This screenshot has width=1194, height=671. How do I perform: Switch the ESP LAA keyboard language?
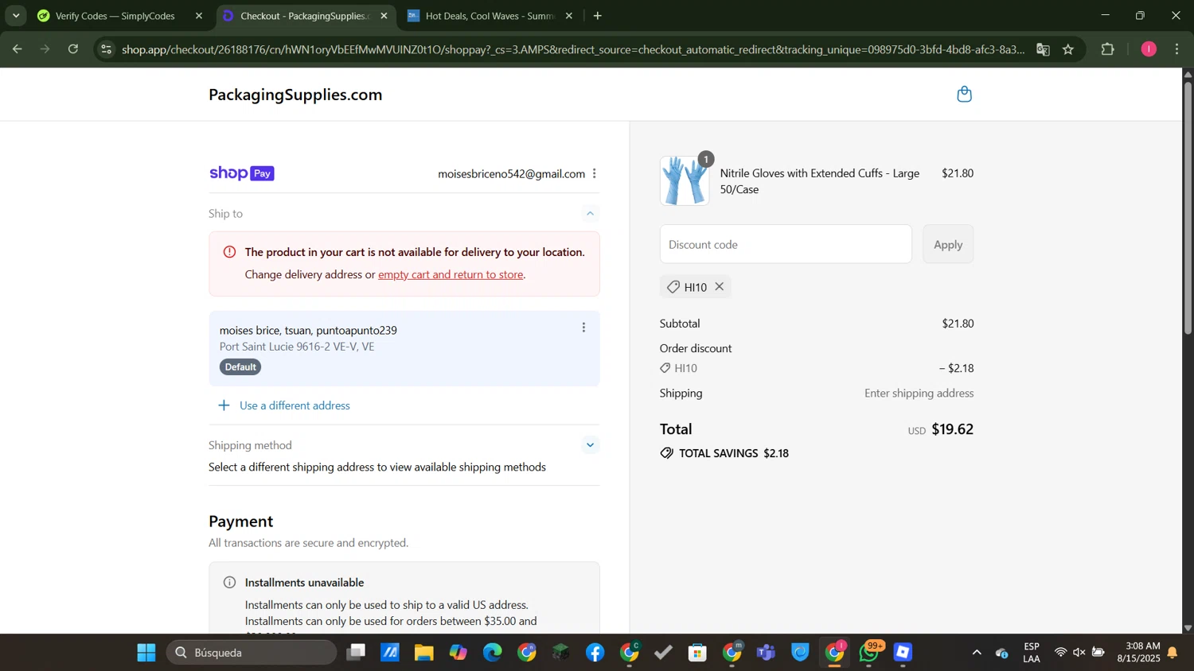[1032, 653]
